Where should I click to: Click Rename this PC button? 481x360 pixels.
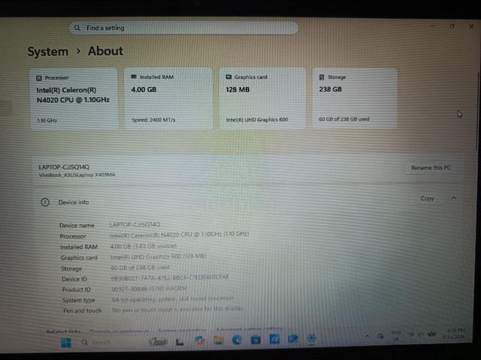[x=431, y=167]
